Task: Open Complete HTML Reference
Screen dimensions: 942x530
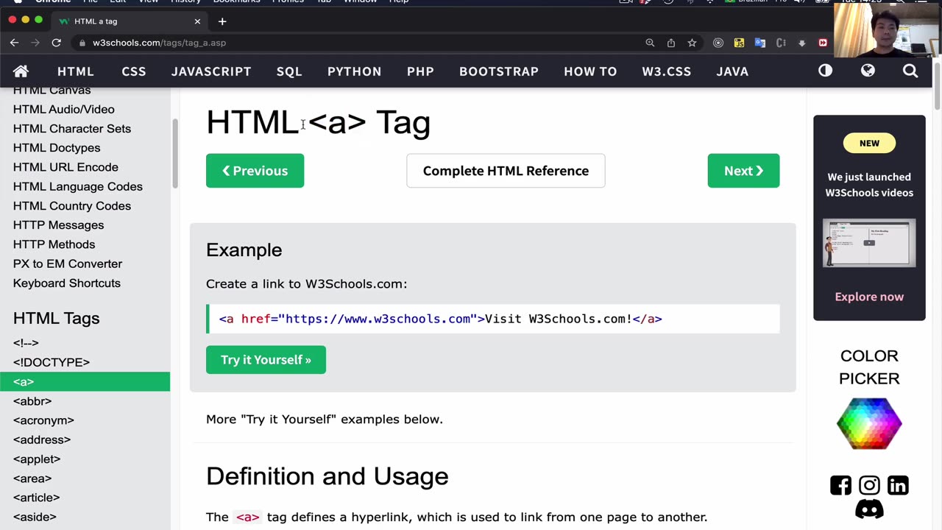Action: pos(506,171)
